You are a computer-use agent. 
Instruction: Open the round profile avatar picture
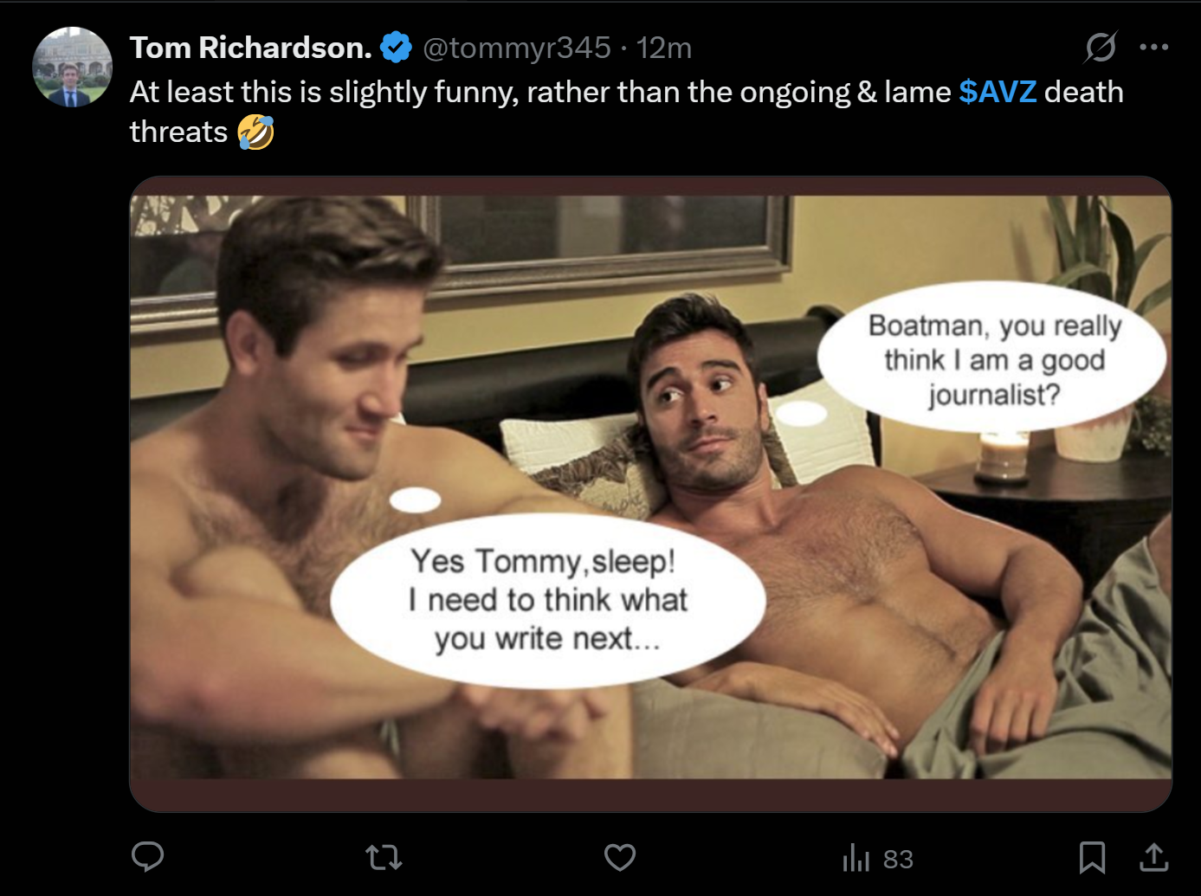73,67
